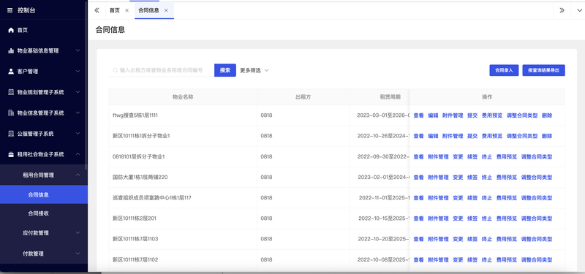Viewport: 585px width, 274px height.
Task: Expand 客户管理 menu
Action: click(78, 71)
